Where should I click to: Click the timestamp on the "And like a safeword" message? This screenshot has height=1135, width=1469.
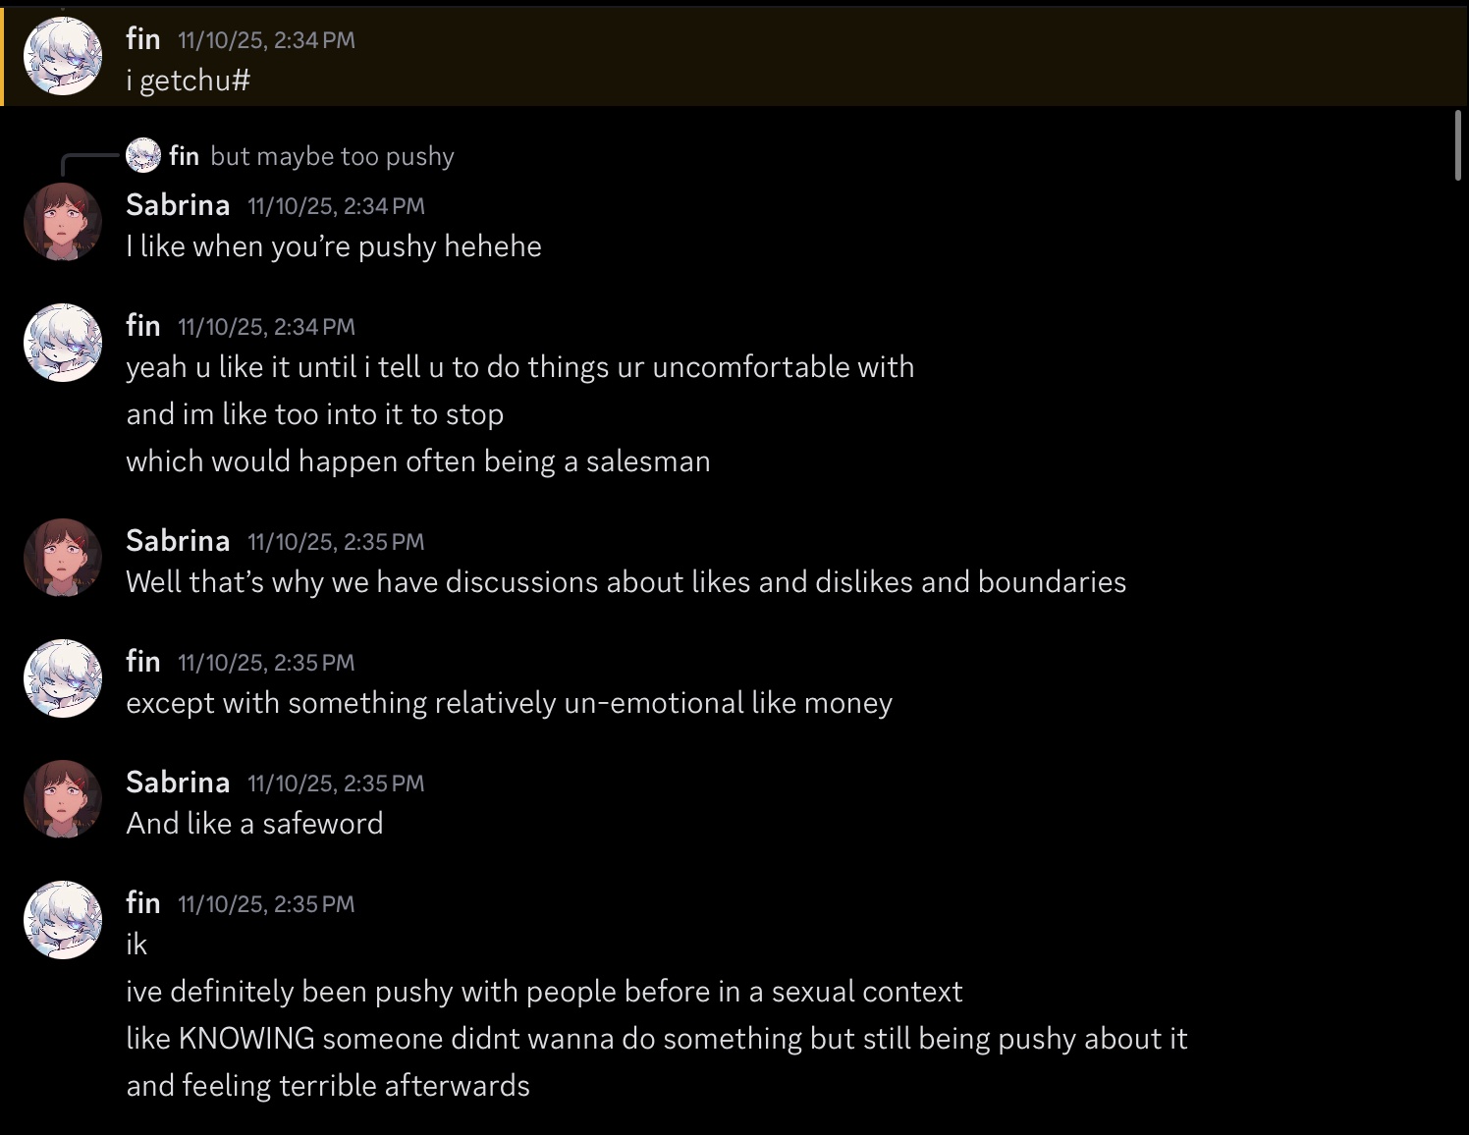coord(336,784)
